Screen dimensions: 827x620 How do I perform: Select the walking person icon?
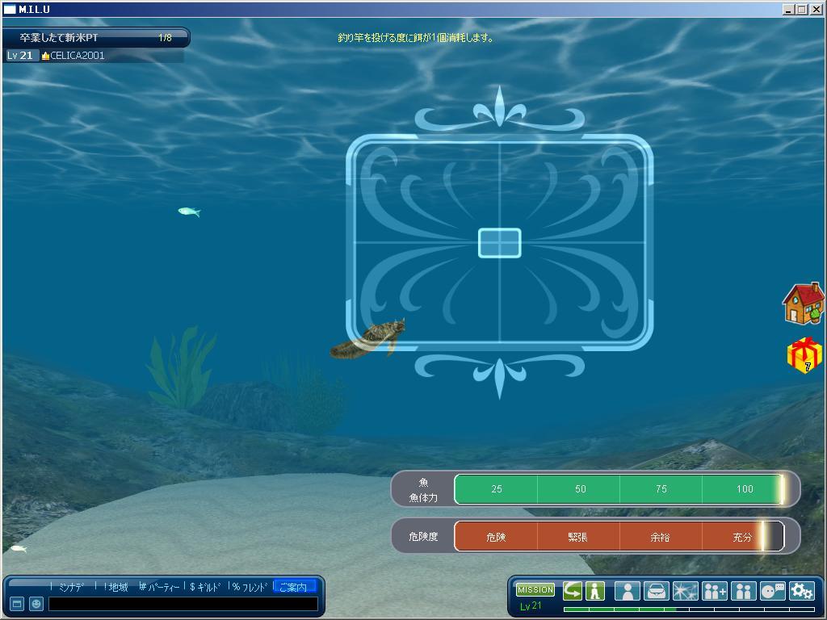click(x=596, y=591)
